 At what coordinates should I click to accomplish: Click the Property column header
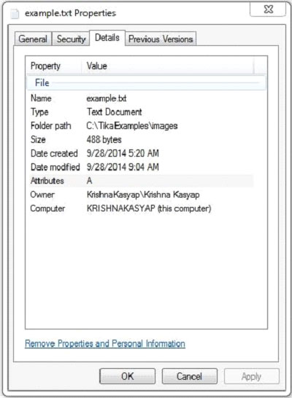point(53,66)
